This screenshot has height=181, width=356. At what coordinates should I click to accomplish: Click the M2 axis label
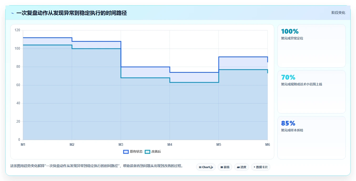click(72, 144)
